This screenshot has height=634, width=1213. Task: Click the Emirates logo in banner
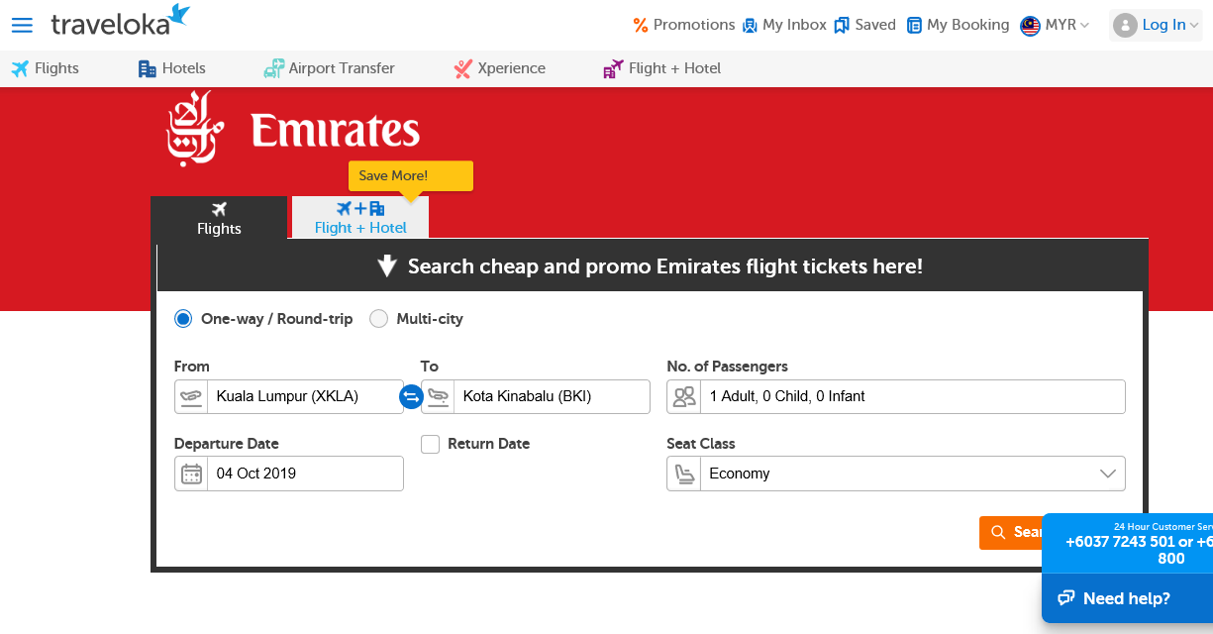point(293,130)
